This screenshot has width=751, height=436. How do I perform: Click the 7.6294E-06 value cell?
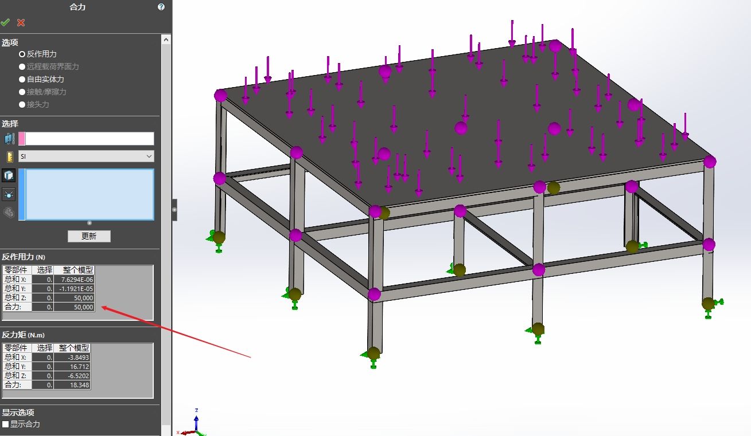click(74, 280)
